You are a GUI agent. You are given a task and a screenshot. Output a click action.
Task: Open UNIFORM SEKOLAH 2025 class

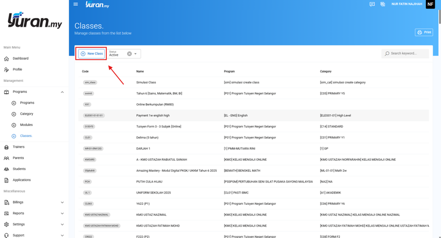154,192
